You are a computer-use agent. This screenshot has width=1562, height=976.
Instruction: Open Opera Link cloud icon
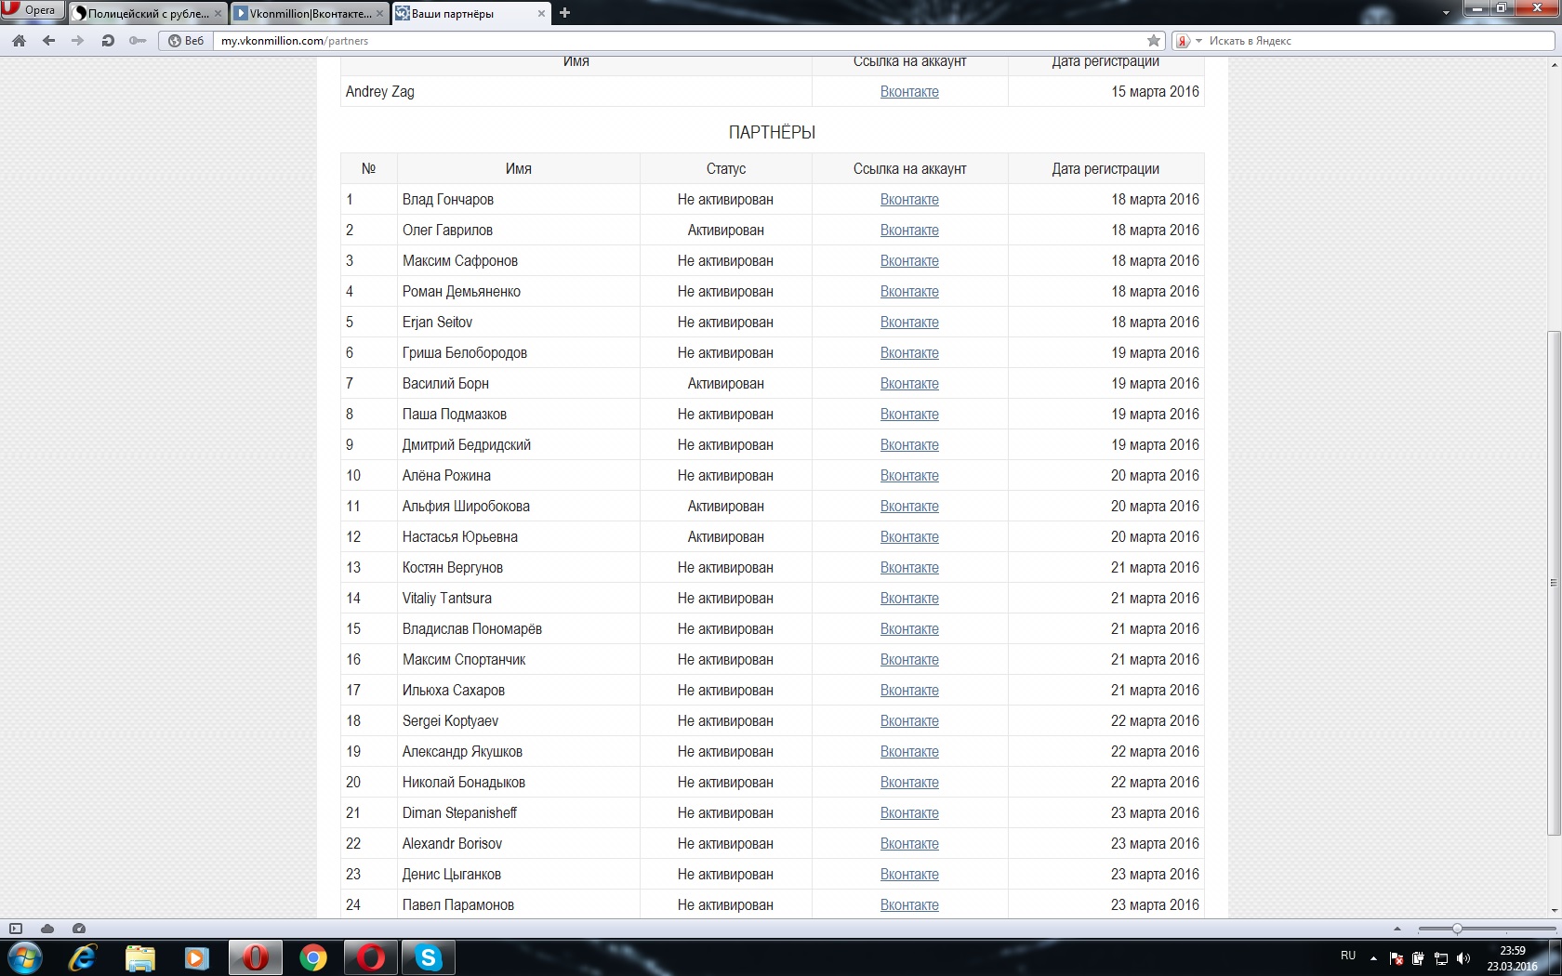point(47,929)
